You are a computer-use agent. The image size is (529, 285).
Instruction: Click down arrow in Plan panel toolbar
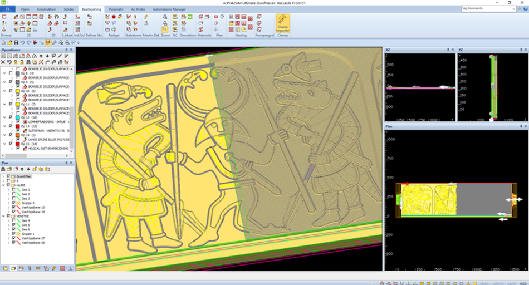click(28, 169)
